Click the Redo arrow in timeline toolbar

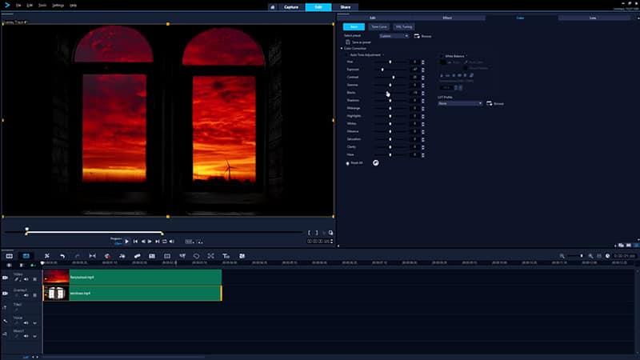coord(77,256)
